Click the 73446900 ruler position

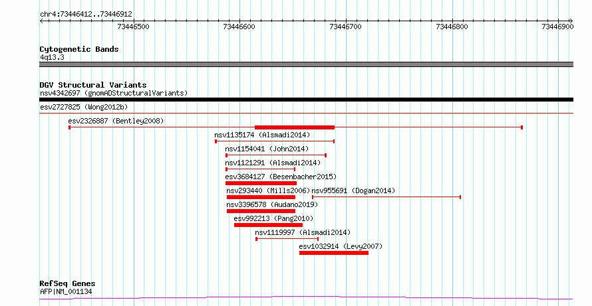pyautogui.click(x=557, y=27)
